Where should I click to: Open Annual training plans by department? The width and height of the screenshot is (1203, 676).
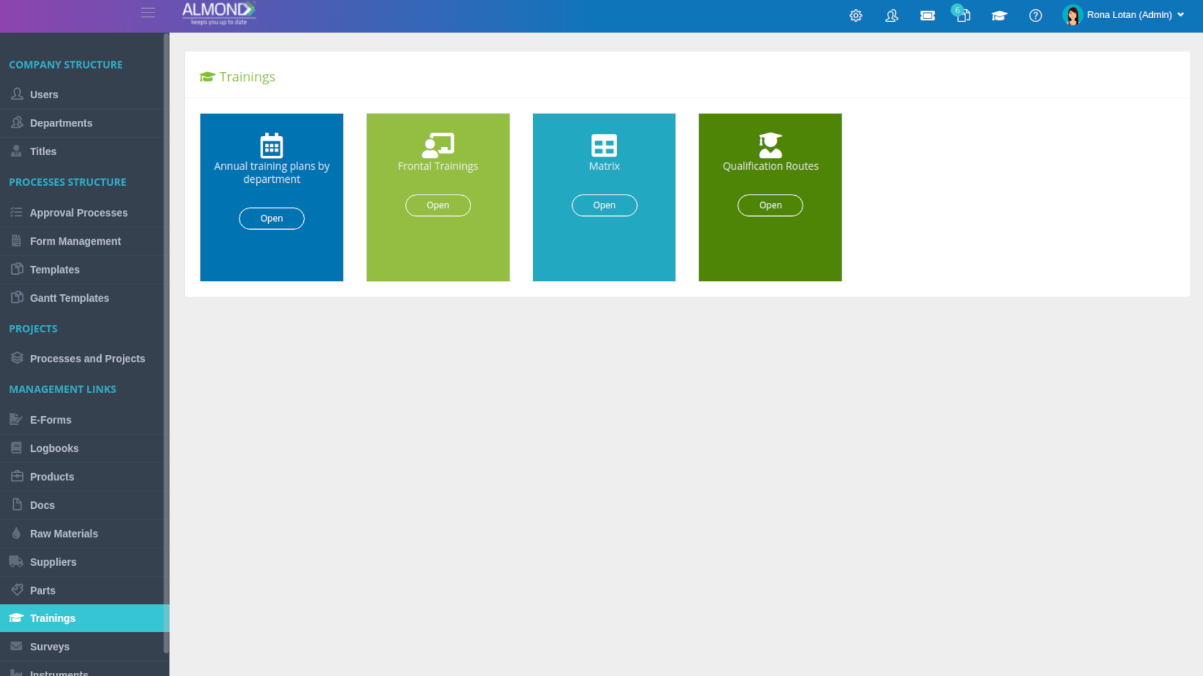coord(271,218)
